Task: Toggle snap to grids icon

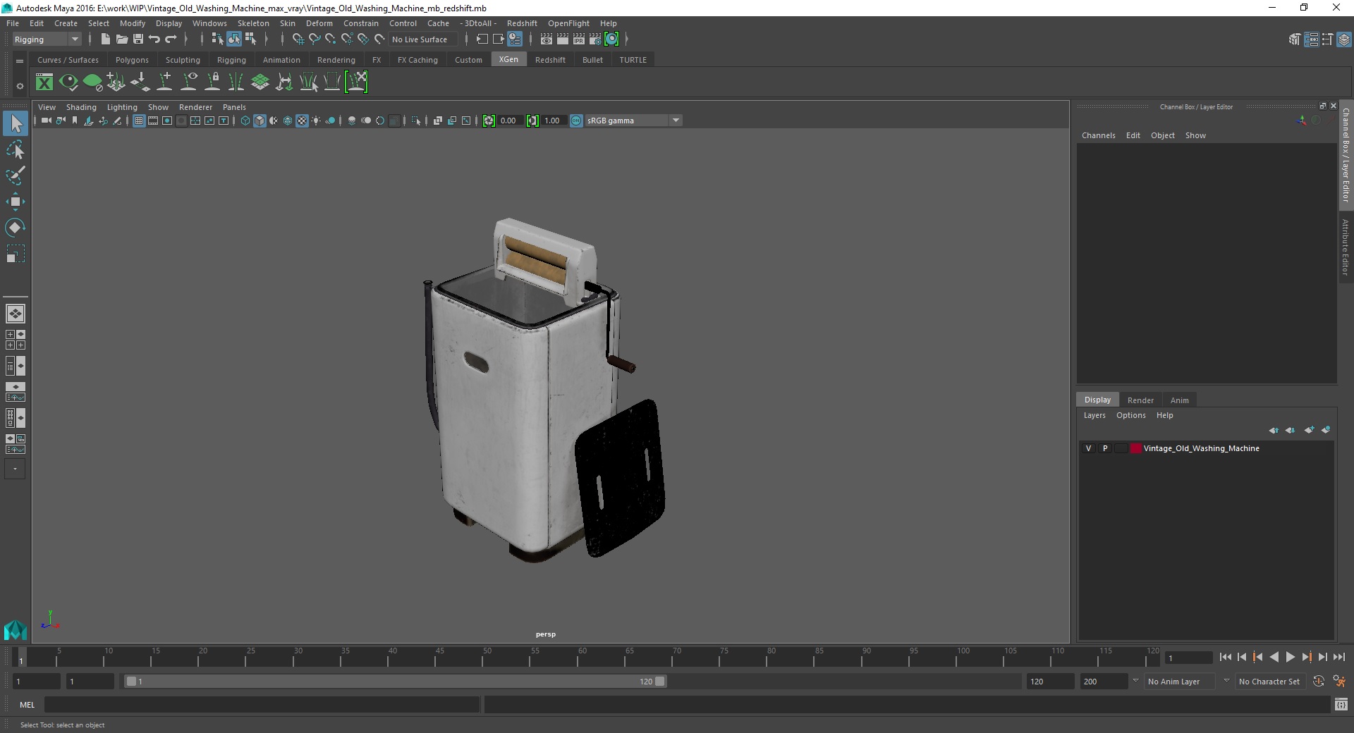Action: coord(298,39)
